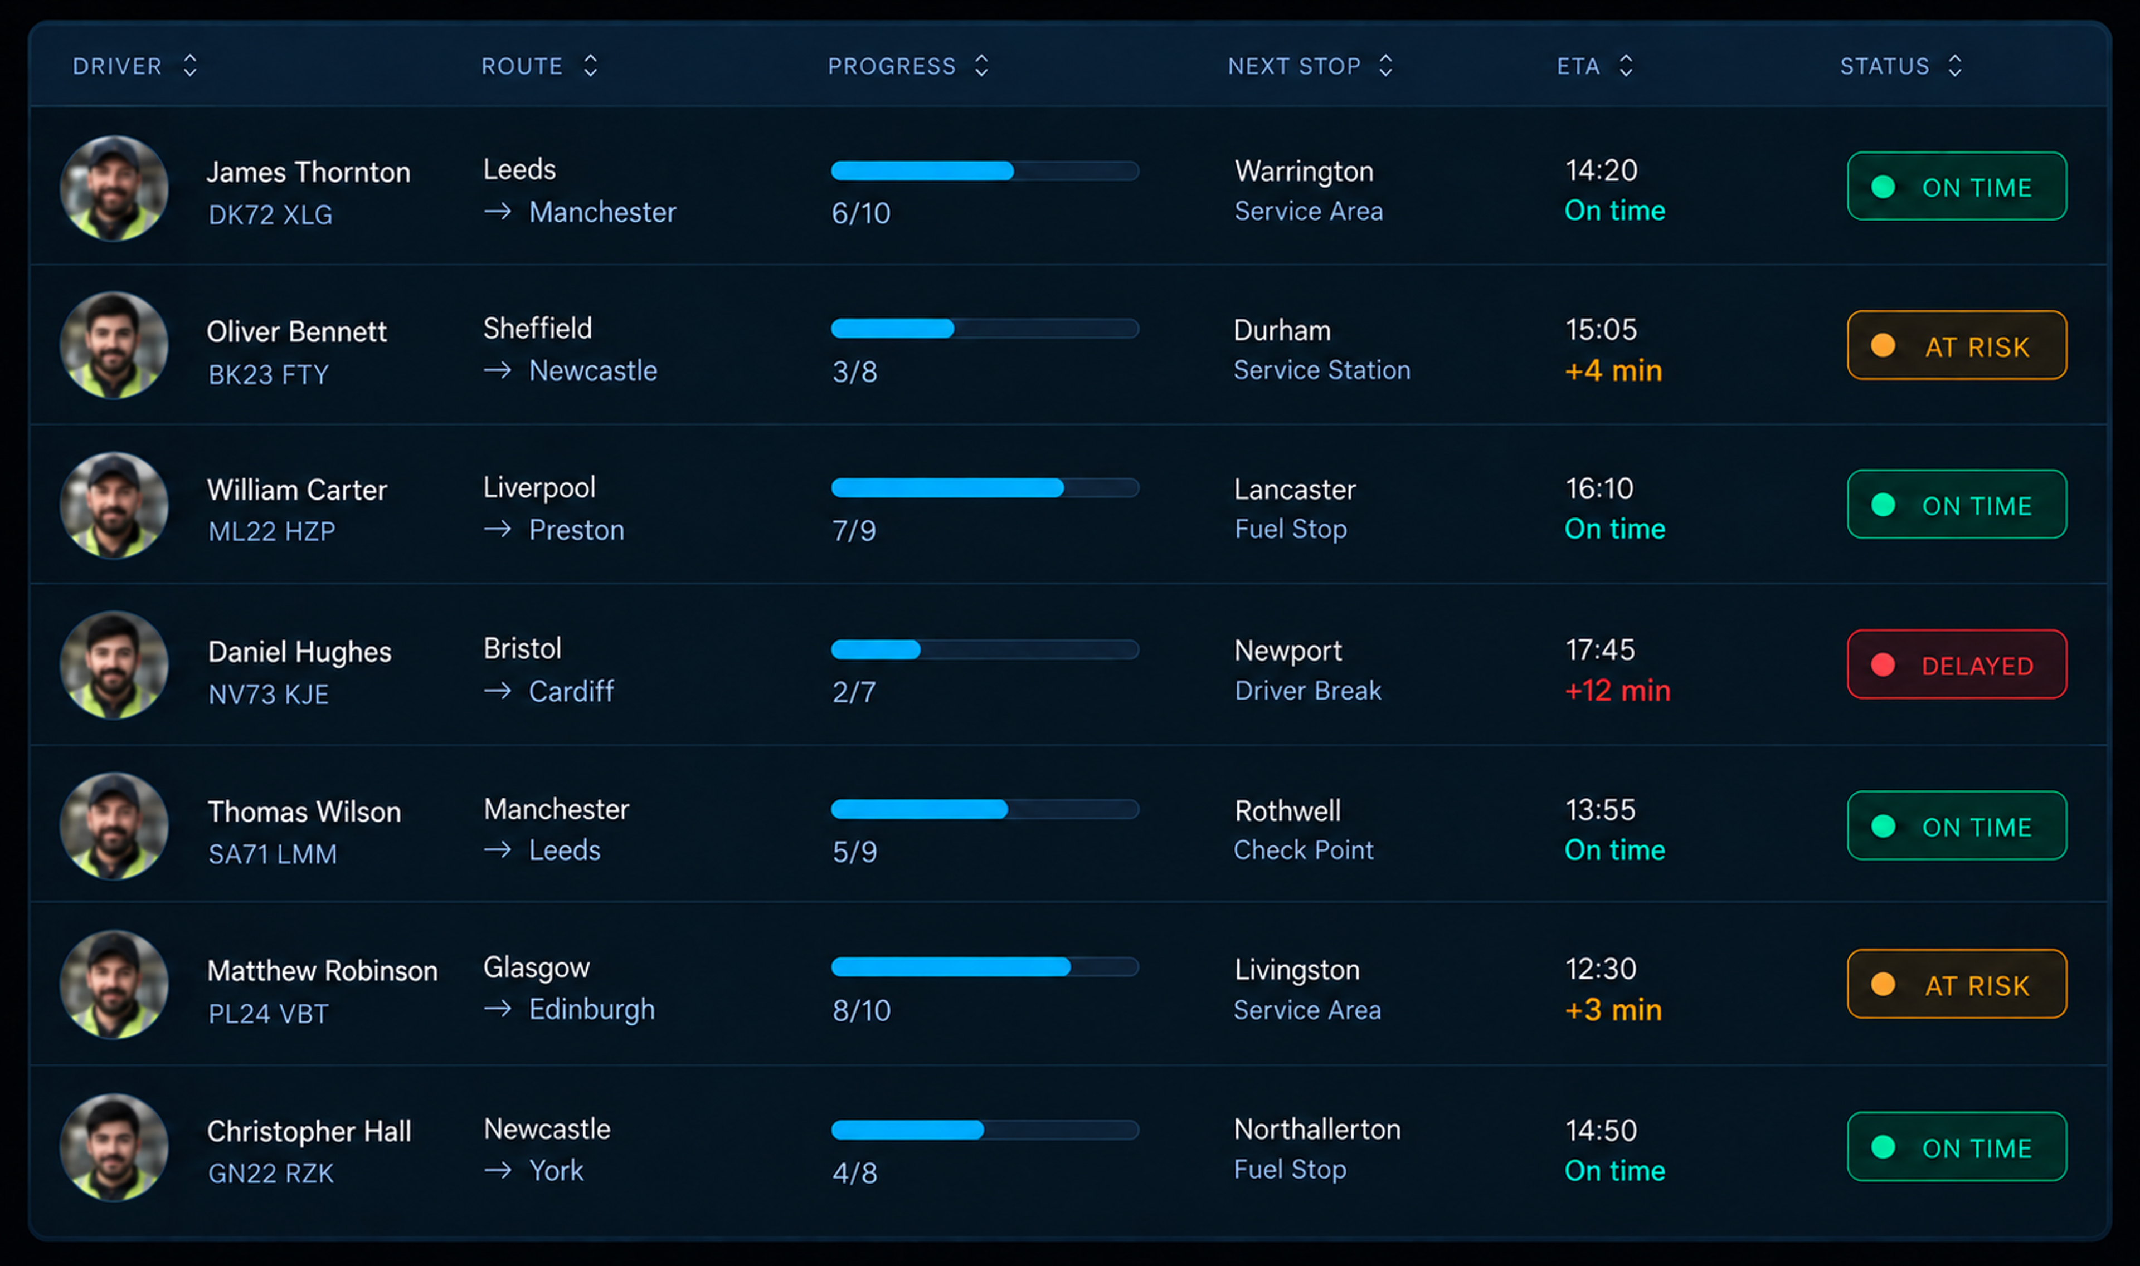Select the name Matthew Robinson
The width and height of the screenshot is (2140, 1266).
coord(322,971)
